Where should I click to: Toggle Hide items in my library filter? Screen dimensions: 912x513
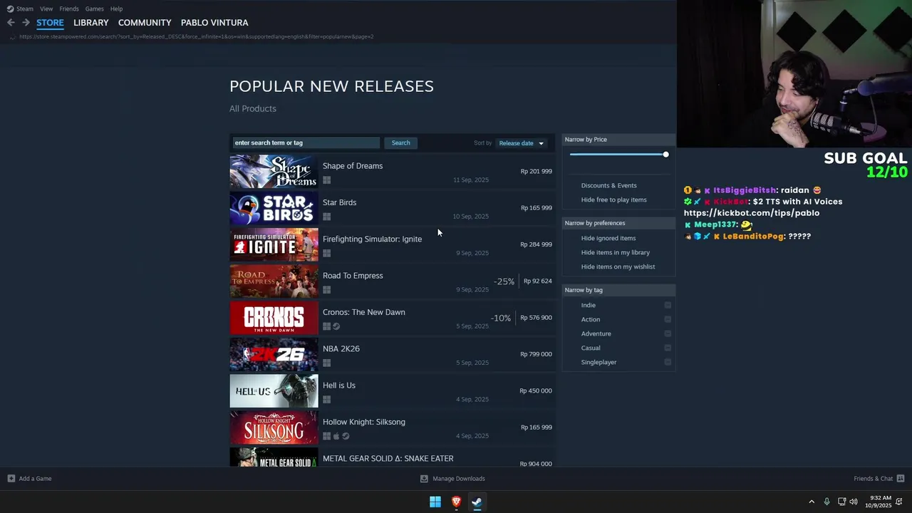[615, 252]
